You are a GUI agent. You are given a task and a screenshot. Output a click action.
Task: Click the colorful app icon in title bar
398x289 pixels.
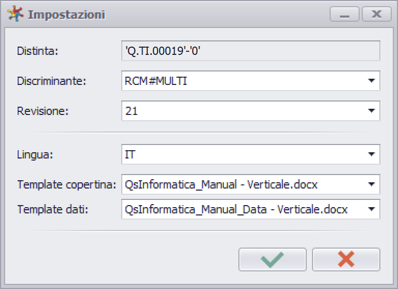click(x=15, y=13)
